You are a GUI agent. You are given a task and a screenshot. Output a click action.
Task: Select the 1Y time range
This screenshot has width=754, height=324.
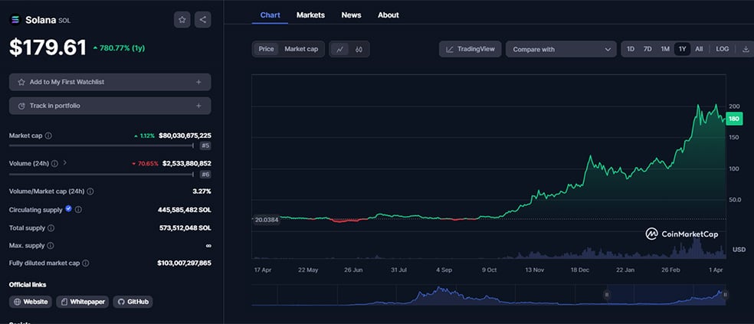coord(682,49)
